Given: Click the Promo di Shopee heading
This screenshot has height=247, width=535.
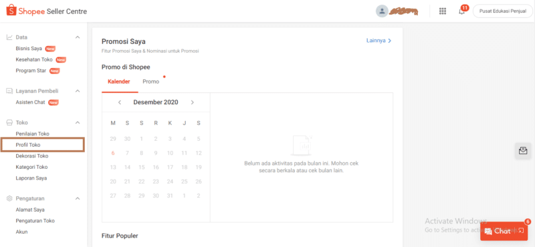Looking at the screenshot, I should [126, 67].
